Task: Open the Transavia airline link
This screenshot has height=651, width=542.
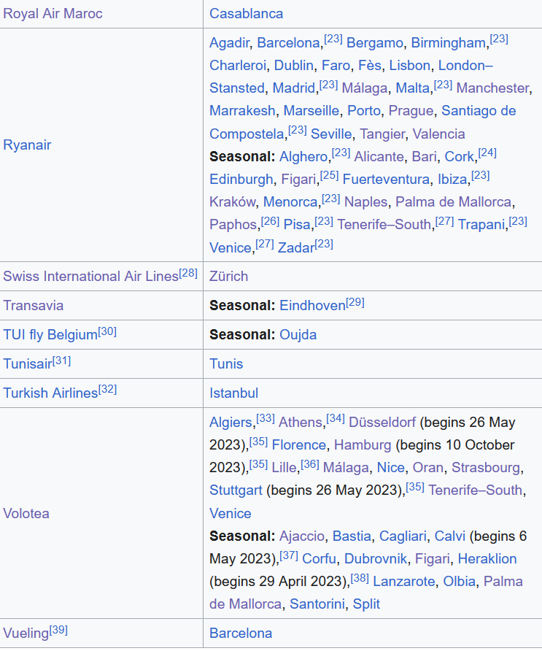Action: pyautogui.click(x=33, y=306)
